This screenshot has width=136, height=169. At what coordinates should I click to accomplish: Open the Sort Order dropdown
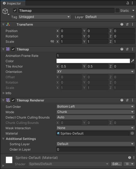click(x=95, y=107)
